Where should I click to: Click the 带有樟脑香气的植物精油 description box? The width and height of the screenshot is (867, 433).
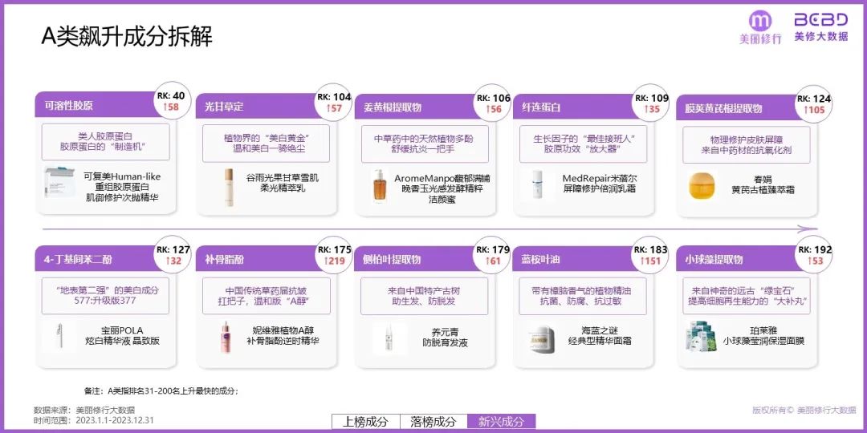(x=583, y=296)
